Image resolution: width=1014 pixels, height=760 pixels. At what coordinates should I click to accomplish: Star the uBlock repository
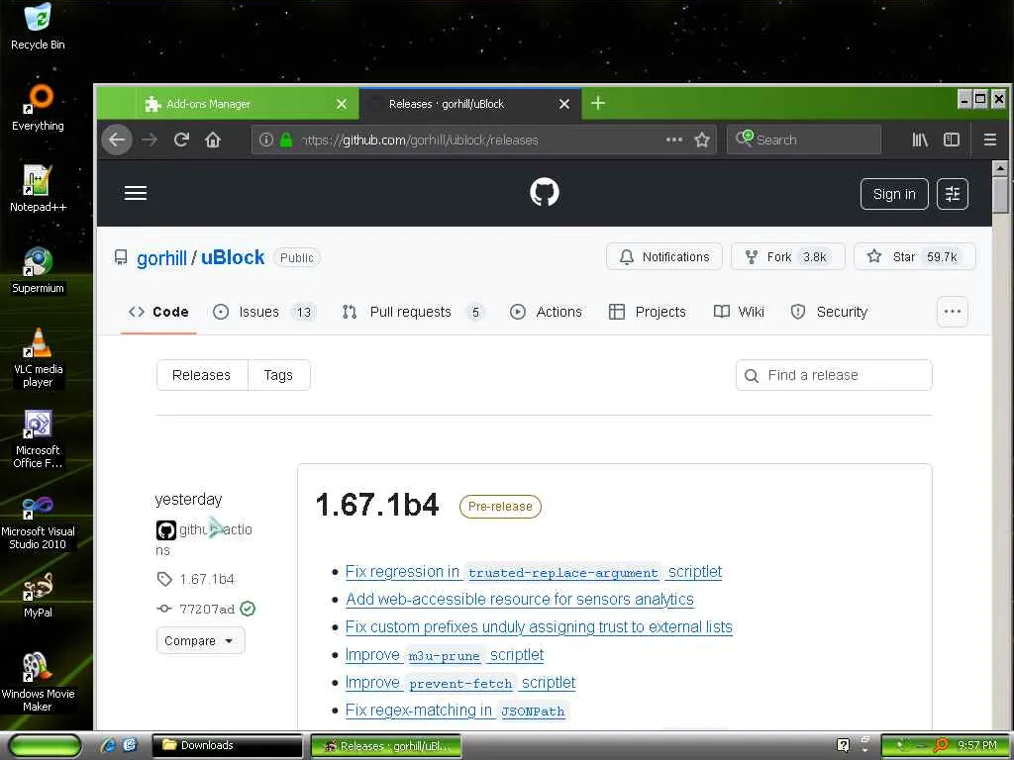point(914,256)
